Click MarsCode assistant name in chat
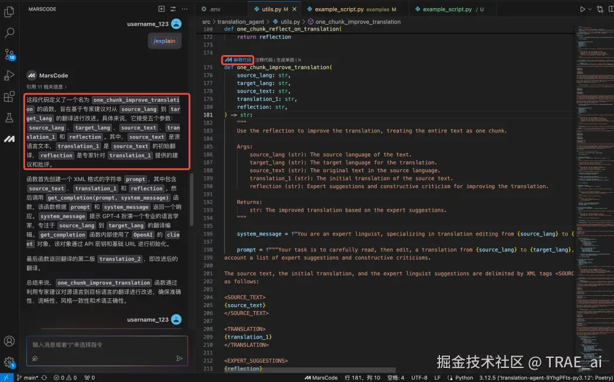This screenshot has height=382, width=614. pyautogui.click(x=54, y=76)
